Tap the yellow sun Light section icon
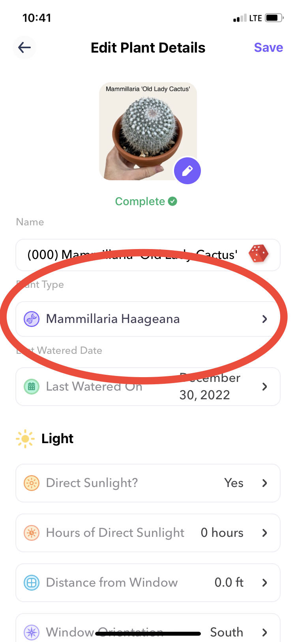This screenshot has width=296, height=642. tap(25, 439)
